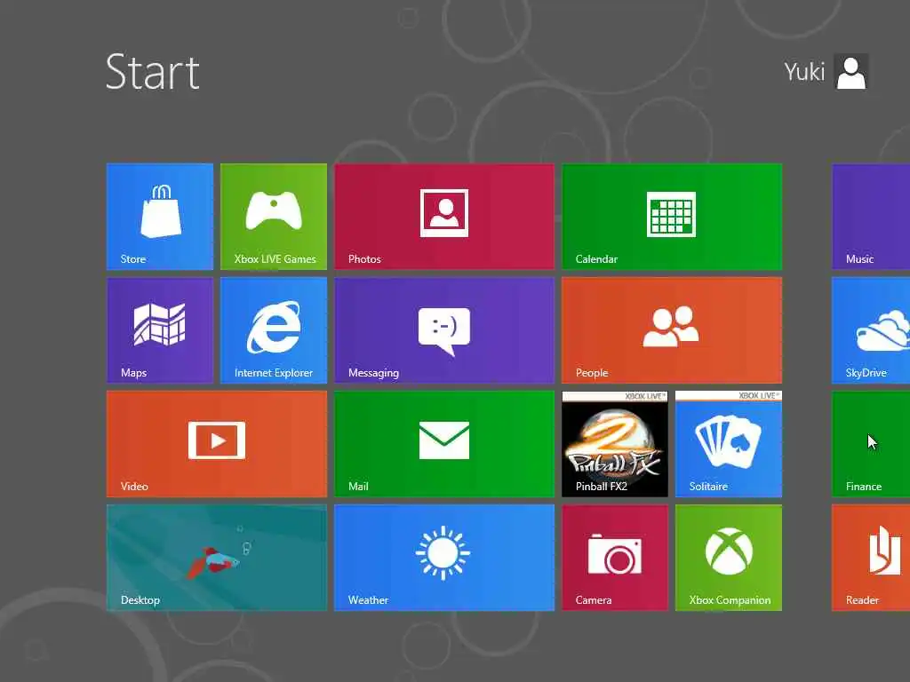Open the Photos tile
Viewport: 910px width, 682px height.
click(x=444, y=217)
